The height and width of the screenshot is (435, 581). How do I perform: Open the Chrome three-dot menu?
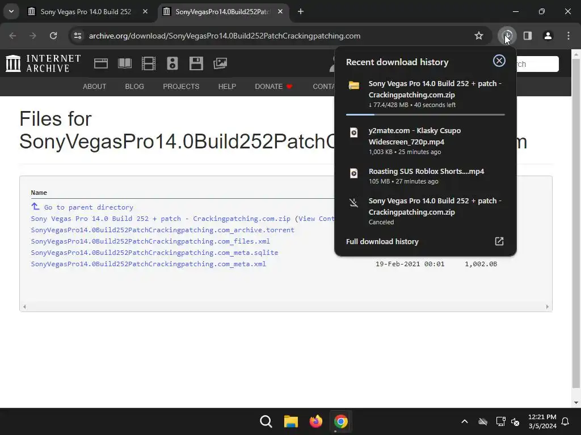click(569, 36)
